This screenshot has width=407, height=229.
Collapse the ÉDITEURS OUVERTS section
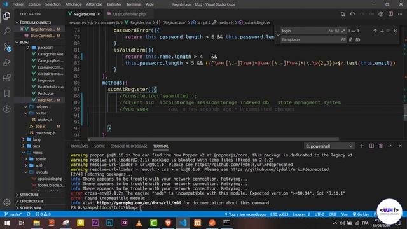pyautogui.click(x=36, y=22)
